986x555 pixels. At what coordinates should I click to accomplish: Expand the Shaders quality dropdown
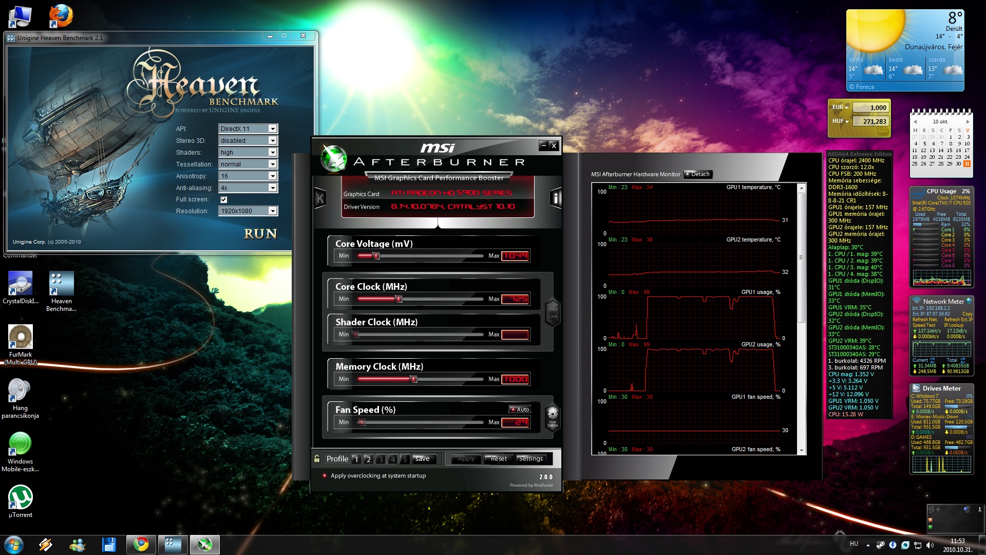click(273, 153)
